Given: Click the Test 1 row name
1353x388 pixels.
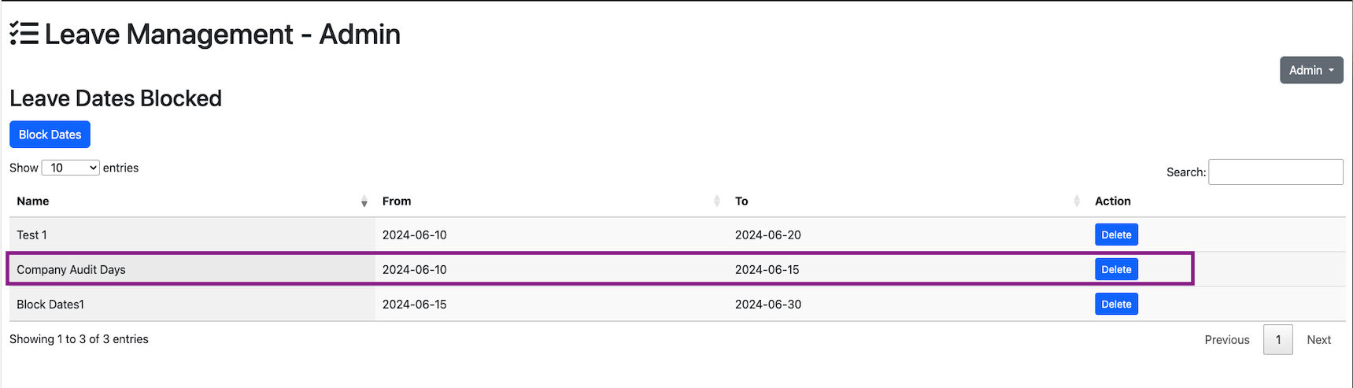Looking at the screenshot, I should click(x=31, y=235).
